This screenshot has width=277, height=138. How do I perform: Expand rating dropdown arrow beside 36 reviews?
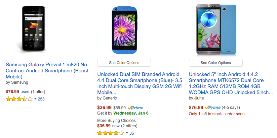(x=127, y=133)
